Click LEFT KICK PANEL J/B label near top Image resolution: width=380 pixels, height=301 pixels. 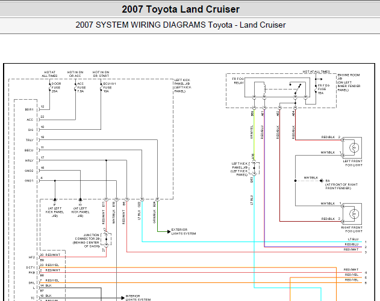point(182,85)
